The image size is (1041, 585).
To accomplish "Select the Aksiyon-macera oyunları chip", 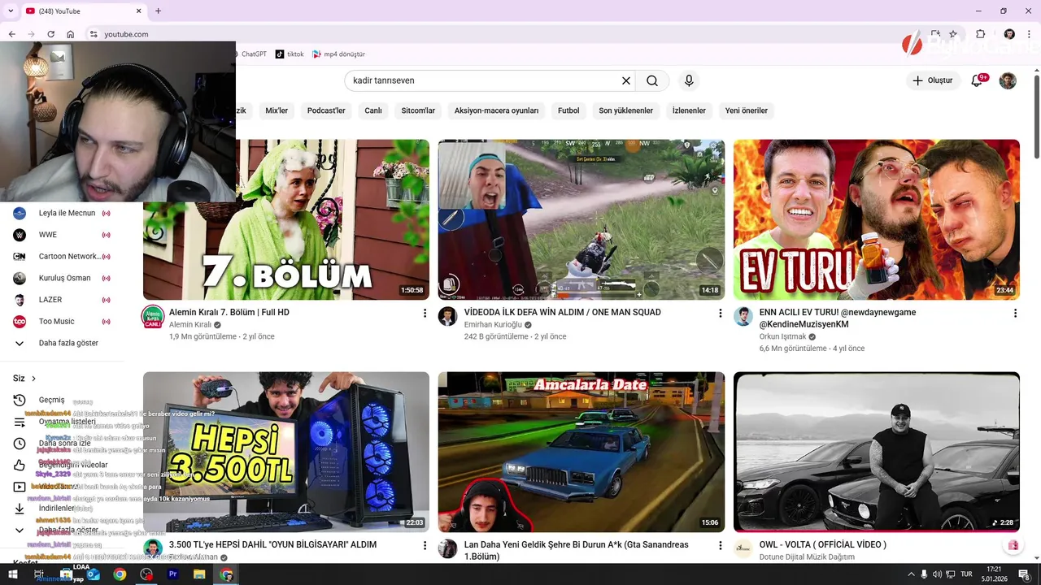I will [x=496, y=110].
